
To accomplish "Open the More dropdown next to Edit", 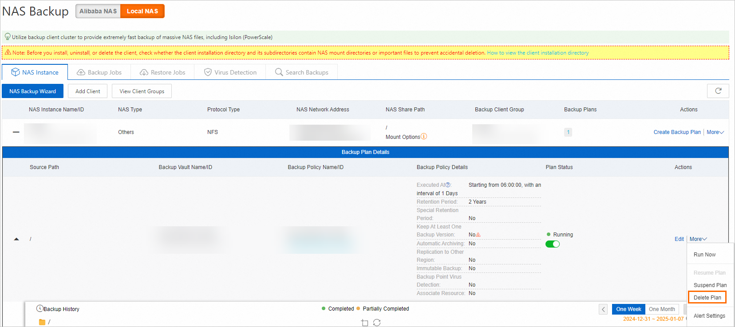I will click(698, 239).
